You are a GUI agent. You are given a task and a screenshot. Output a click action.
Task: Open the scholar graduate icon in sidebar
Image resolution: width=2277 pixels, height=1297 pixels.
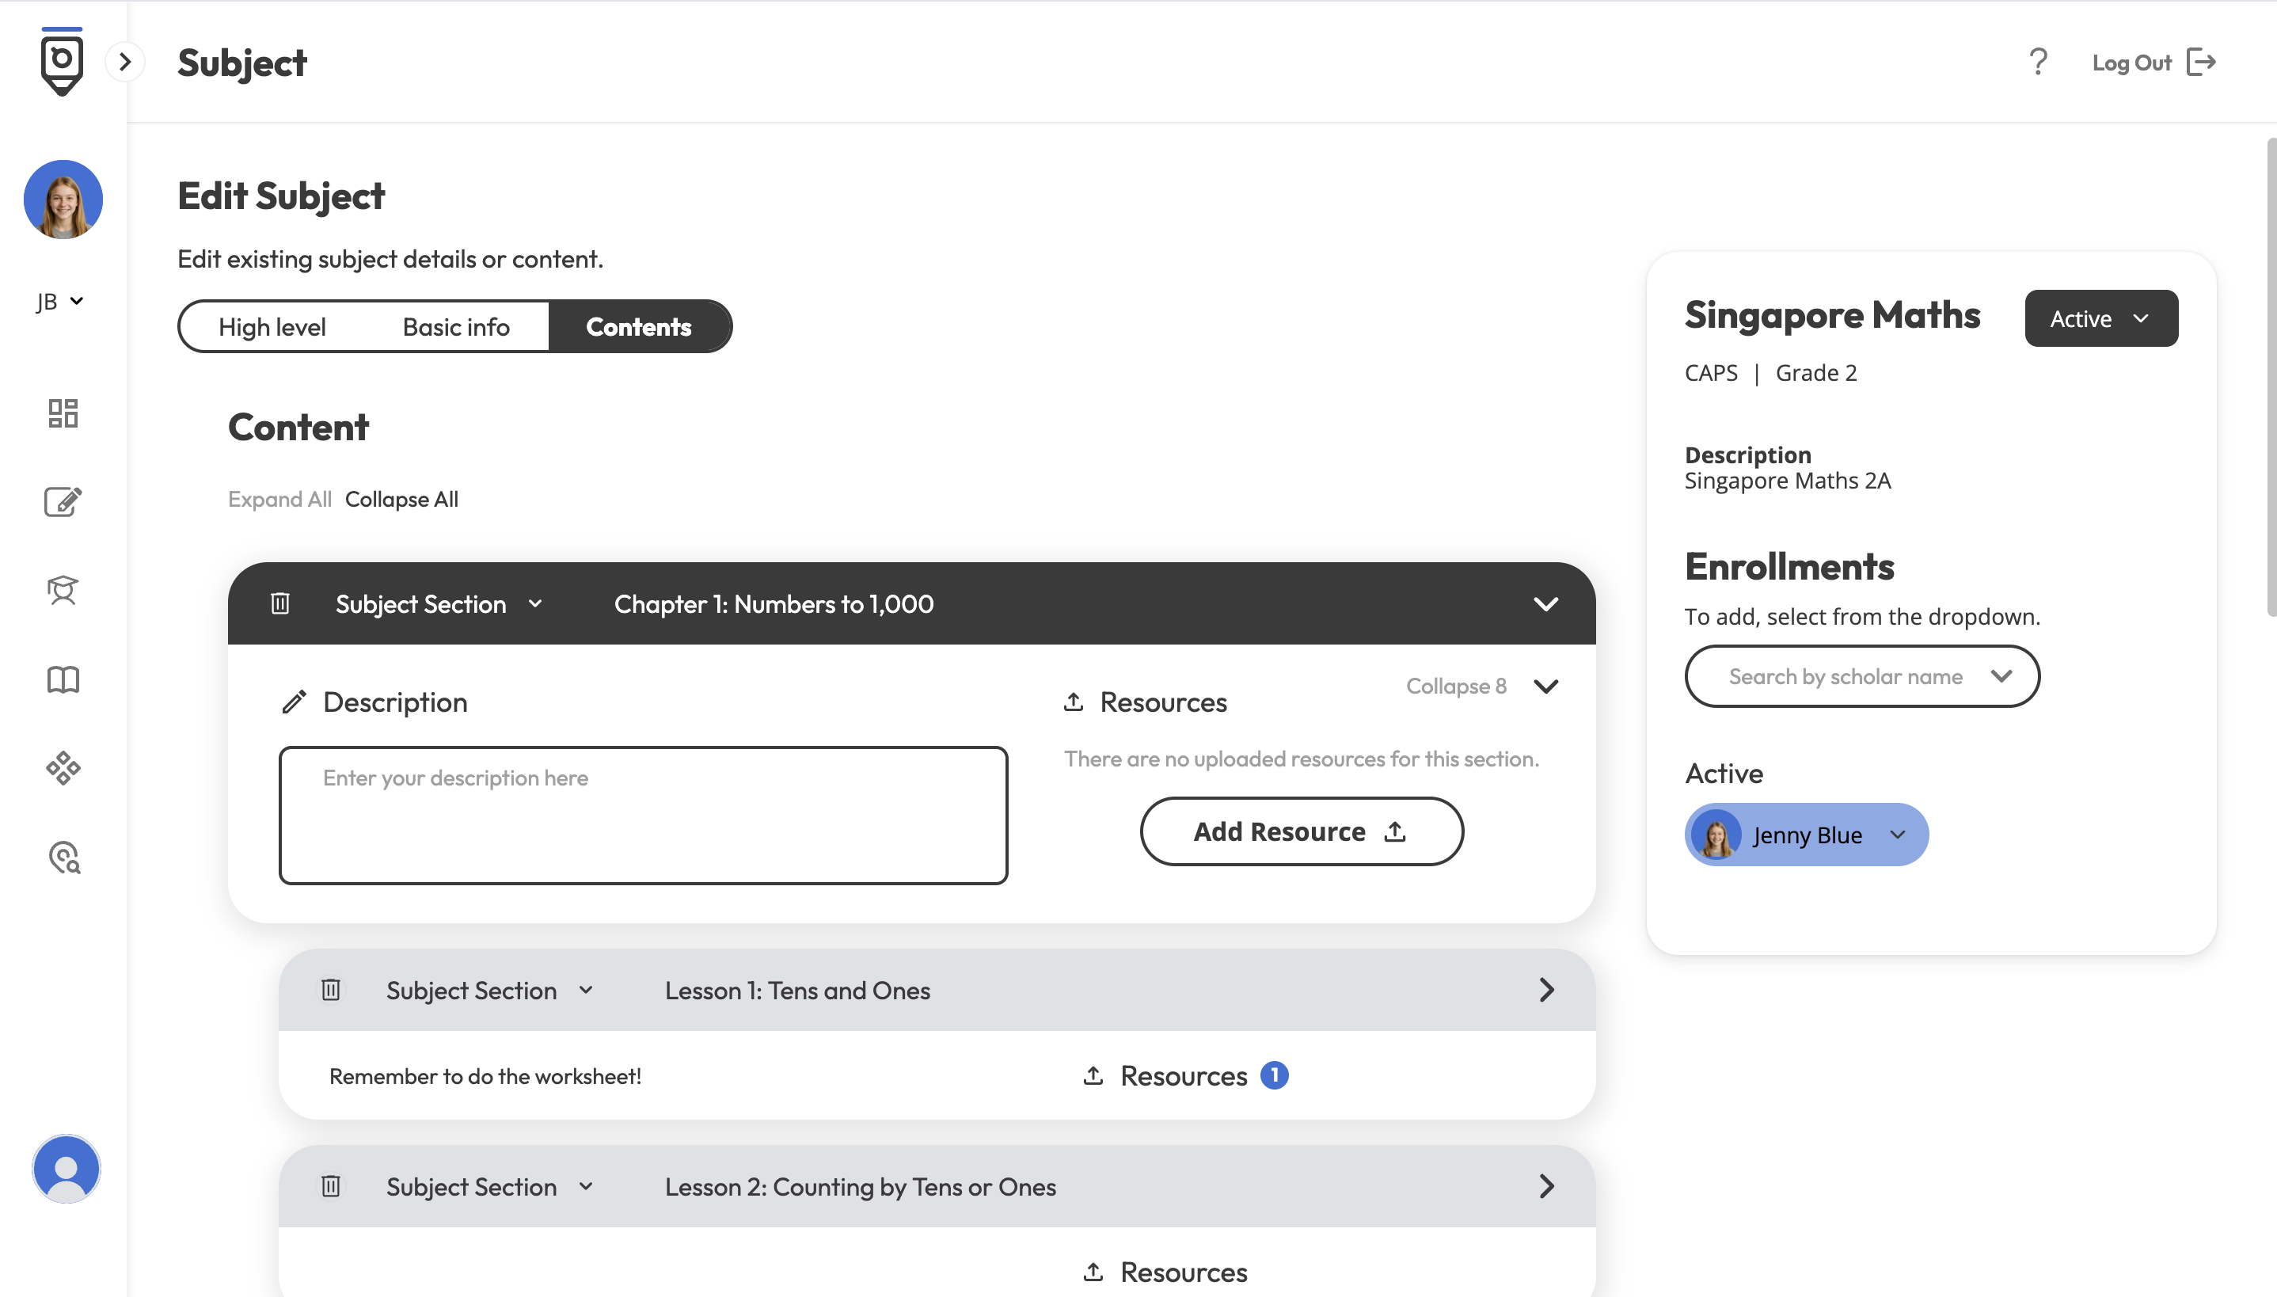click(63, 590)
